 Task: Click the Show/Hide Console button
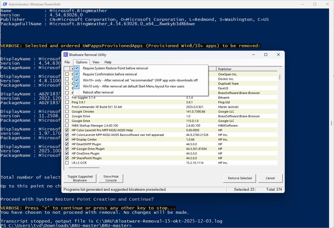pos(111,178)
